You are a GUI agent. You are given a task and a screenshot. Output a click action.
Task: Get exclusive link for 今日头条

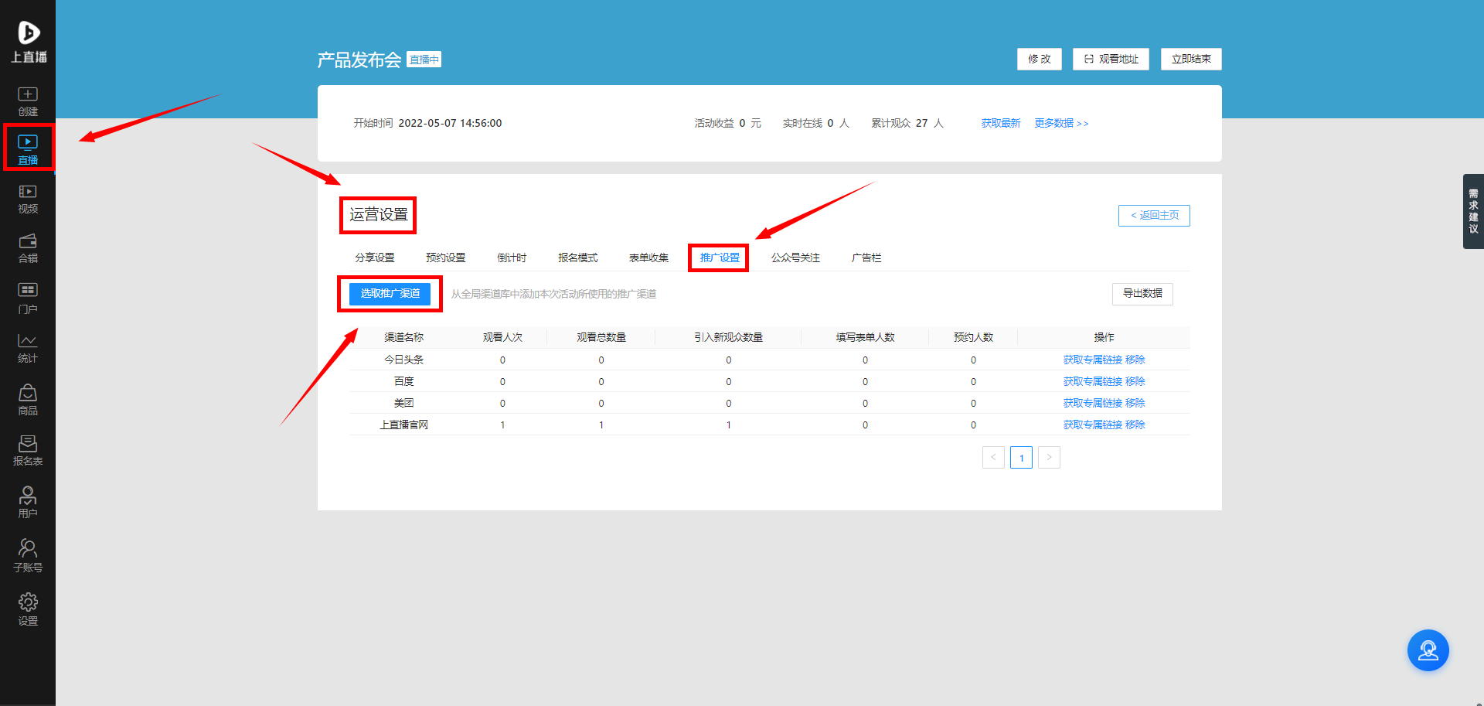click(1093, 360)
